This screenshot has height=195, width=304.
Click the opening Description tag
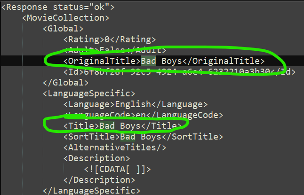pos(97,159)
